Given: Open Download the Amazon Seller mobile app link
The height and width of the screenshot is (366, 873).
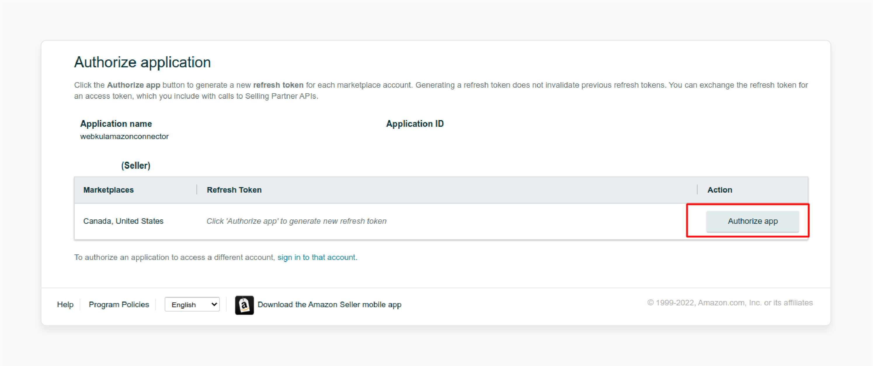Looking at the screenshot, I should [329, 305].
